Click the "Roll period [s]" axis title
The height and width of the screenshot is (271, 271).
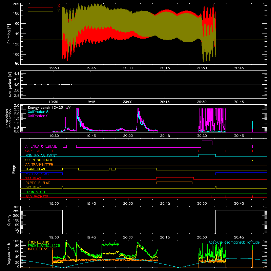(10, 84)
